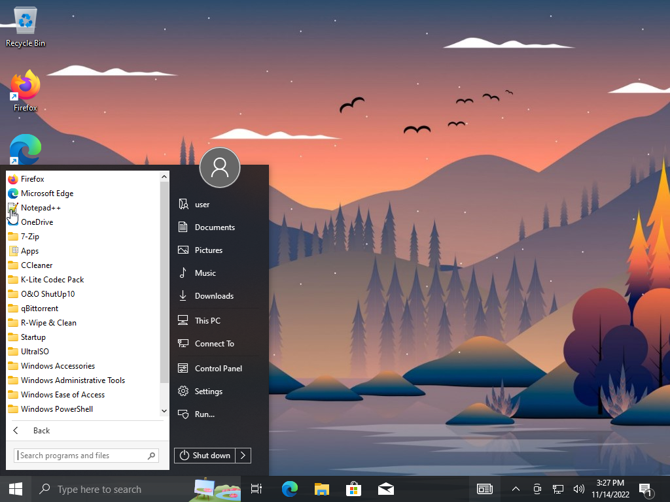Go Back to main start menu
The image size is (670, 502).
pos(87,431)
